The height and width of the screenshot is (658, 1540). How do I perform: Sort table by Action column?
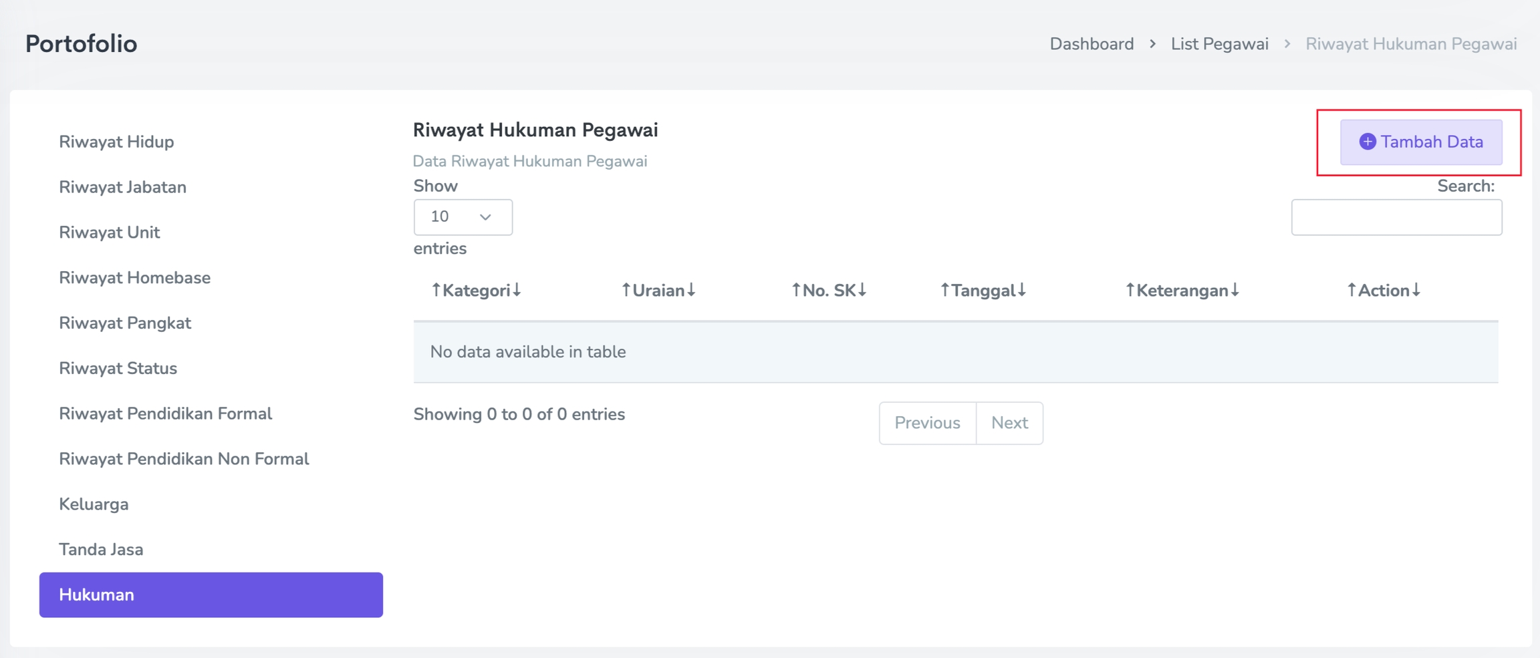[1383, 291]
